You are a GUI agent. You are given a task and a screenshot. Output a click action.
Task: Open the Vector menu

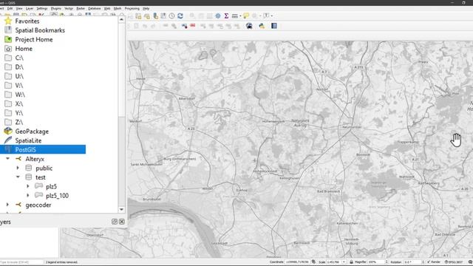click(x=69, y=8)
